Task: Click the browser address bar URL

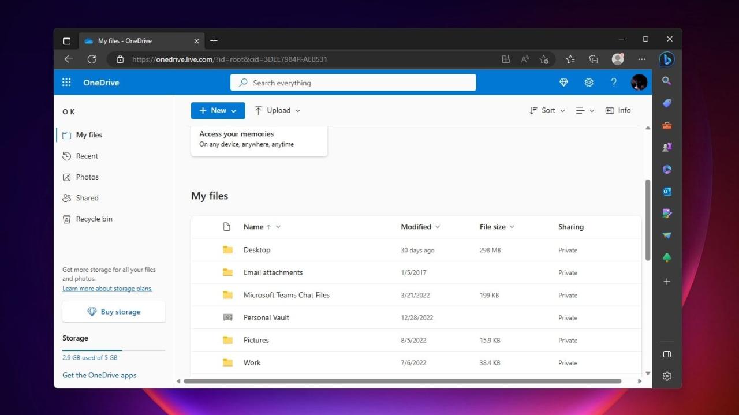Action: 230,59
